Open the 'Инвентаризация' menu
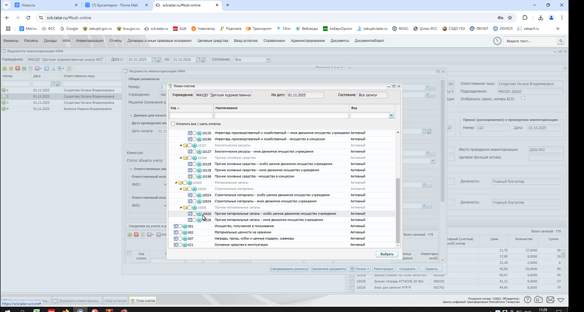This screenshot has width=584, height=312. [90, 41]
